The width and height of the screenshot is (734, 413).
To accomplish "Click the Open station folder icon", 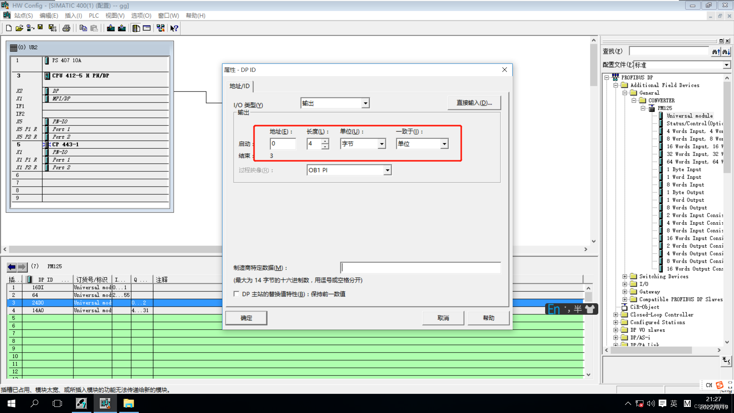I will click(x=19, y=28).
